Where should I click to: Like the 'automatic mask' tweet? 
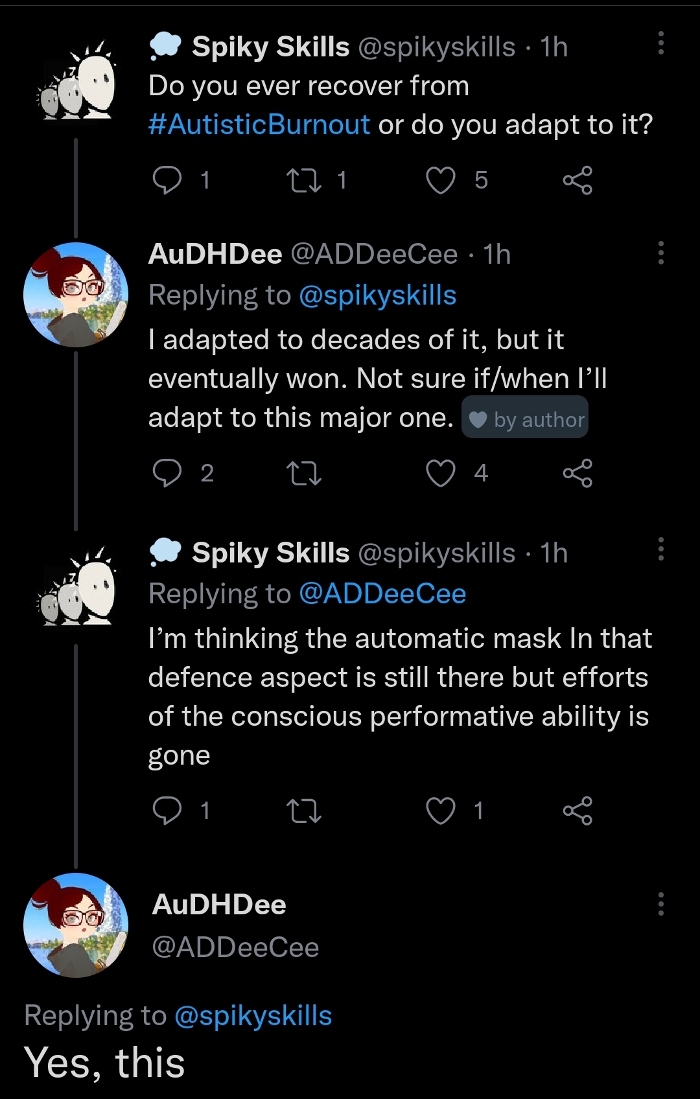click(441, 811)
